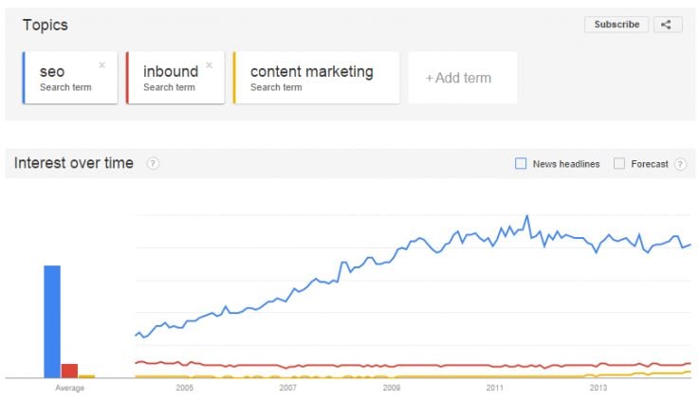
Task: Click the 2009 label on the time axis
Action: pyautogui.click(x=392, y=388)
